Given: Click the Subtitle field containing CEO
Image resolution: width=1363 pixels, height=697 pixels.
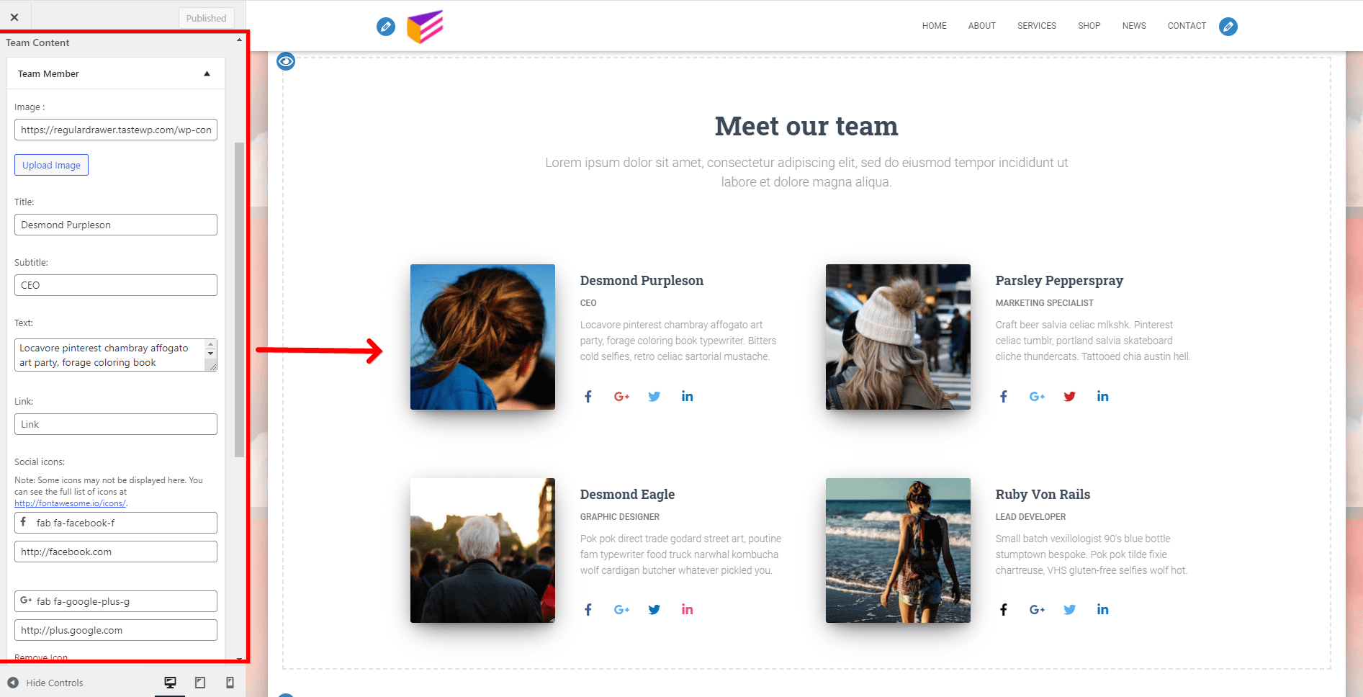Looking at the screenshot, I should (x=116, y=285).
